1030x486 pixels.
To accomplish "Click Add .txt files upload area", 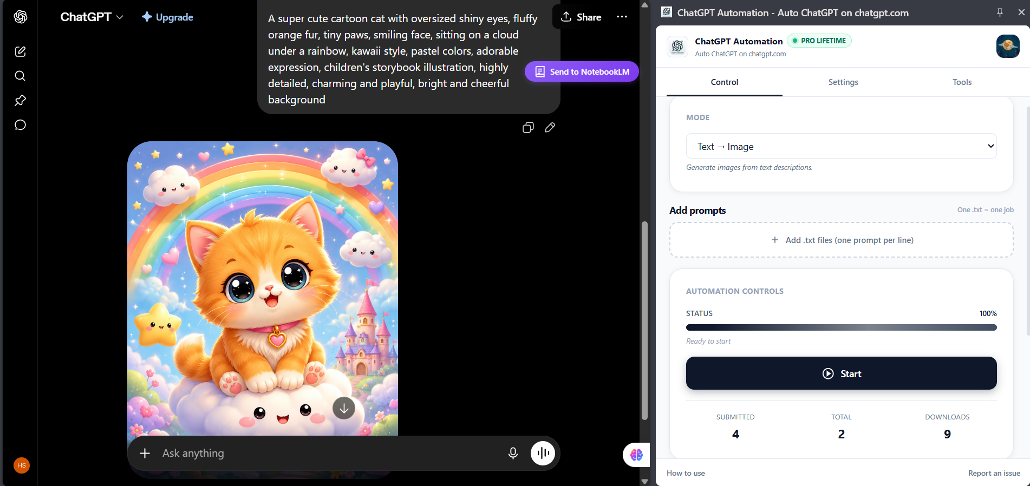I will pyautogui.click(x=841, y=240).
